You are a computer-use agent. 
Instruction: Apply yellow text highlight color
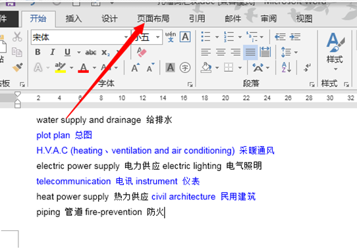click(61, 68)
